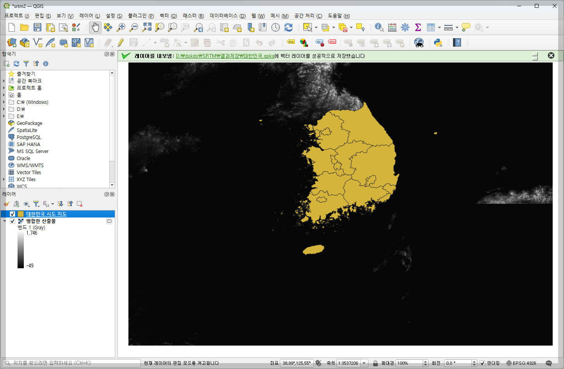Open the 프로젝트 menu

16,16
